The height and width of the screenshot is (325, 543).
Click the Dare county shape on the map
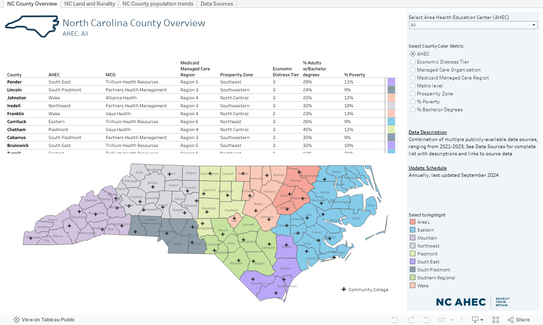370,206
